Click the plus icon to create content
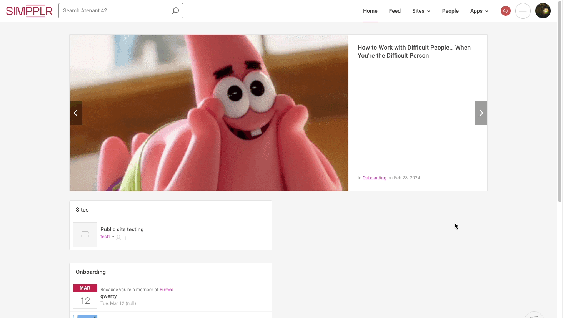 pos(523,11)
